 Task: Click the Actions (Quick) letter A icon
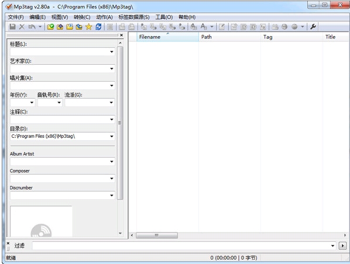tap(204, 27)
